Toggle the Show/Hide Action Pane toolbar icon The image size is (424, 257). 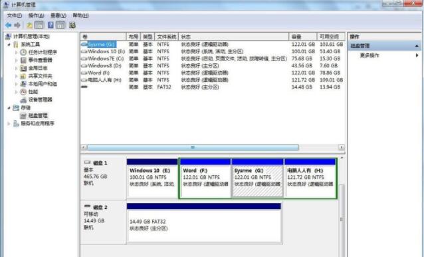(60, 25)
